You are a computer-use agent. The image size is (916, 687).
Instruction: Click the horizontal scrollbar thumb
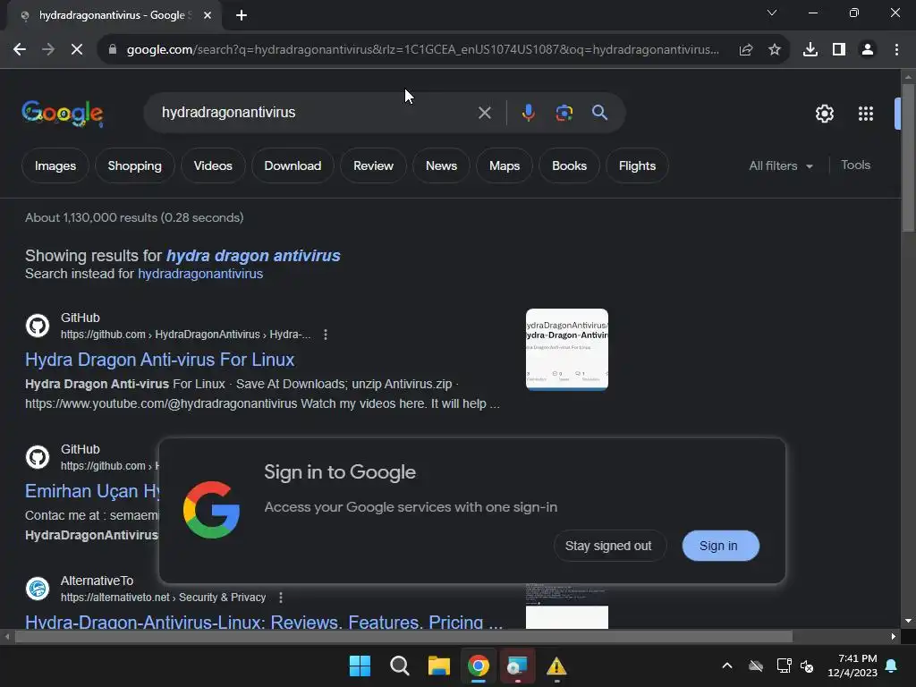pyautogui.click(x=403, y=637)
